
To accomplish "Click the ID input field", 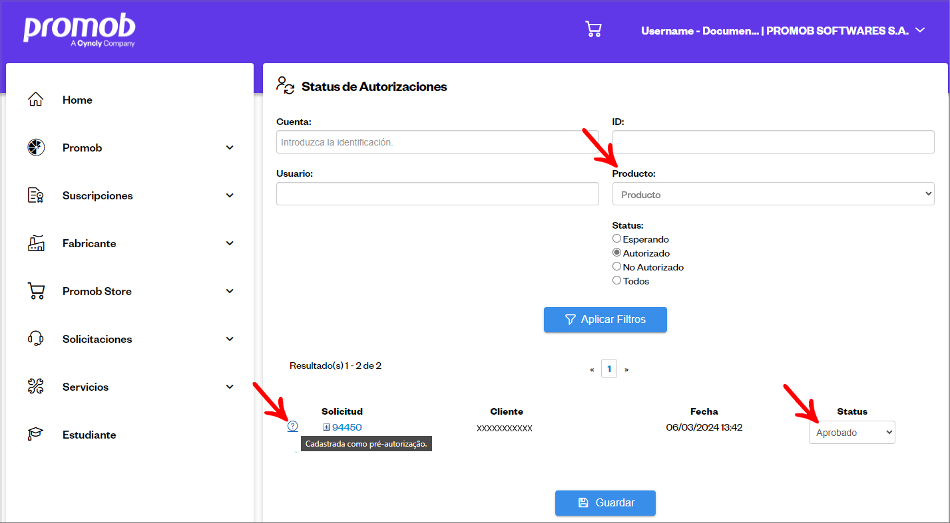I will tap(773, 142).
